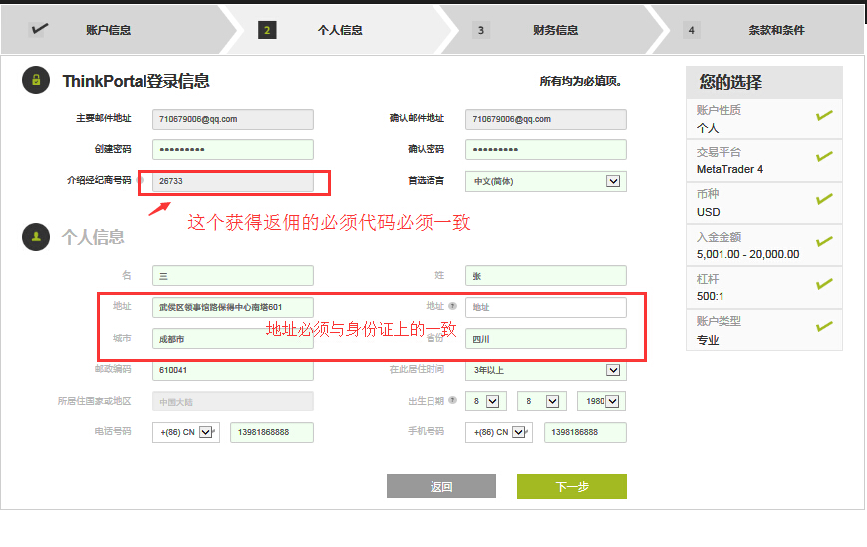Click the 城市 field containing 成都市
This screenshot has height=547, width=867.
(x=233, y=339)
